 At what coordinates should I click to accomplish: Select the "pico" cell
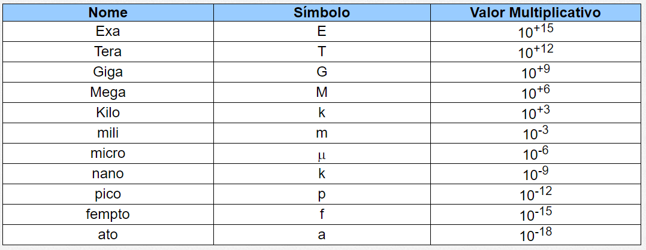click(108, 194)
